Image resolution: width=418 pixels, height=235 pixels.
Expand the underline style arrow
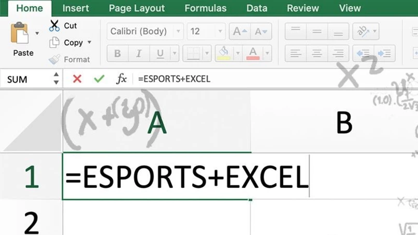click(175, 53)
